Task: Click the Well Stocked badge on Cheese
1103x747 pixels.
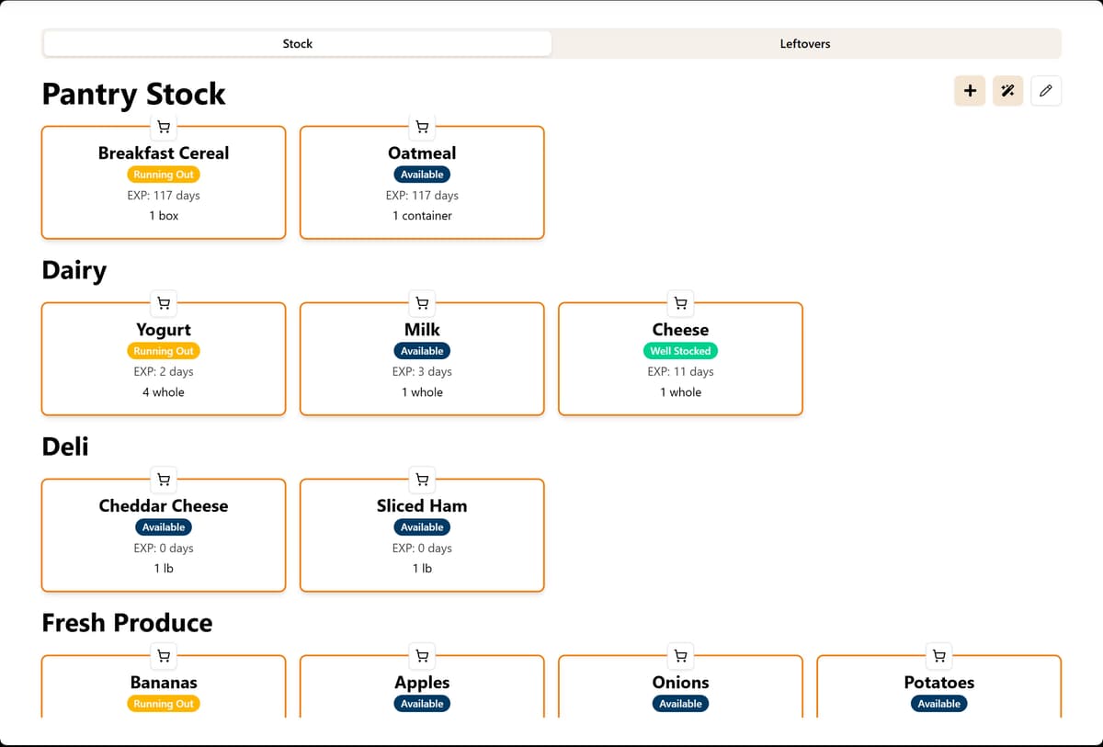Action: coord(680,351)
